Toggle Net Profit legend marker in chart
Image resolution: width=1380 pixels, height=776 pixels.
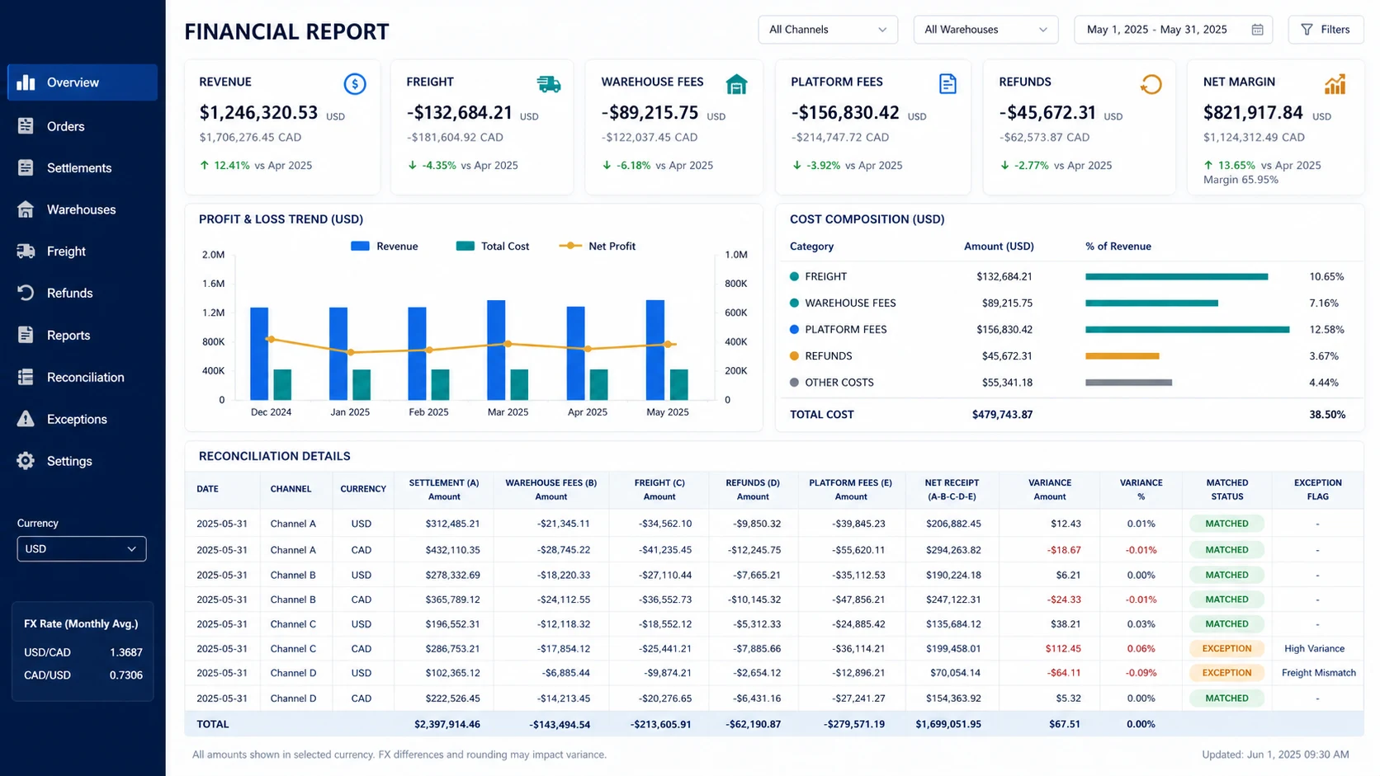[x=570, y=246]
